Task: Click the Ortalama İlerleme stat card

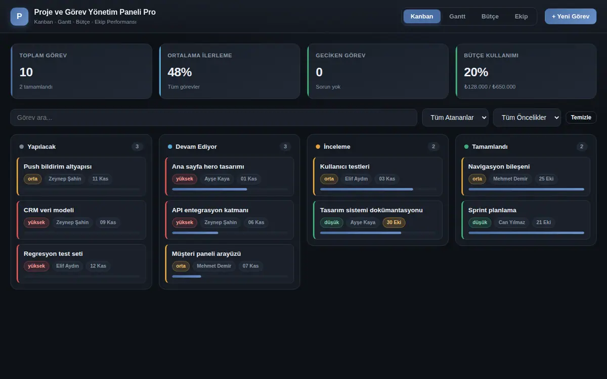Action: (230, 71)
